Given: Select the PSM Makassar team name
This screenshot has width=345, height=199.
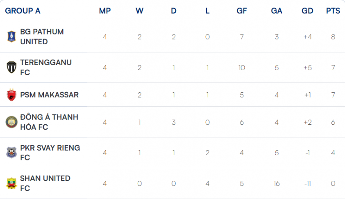Looking at the screenshot, I should click(x=49, y=95).
